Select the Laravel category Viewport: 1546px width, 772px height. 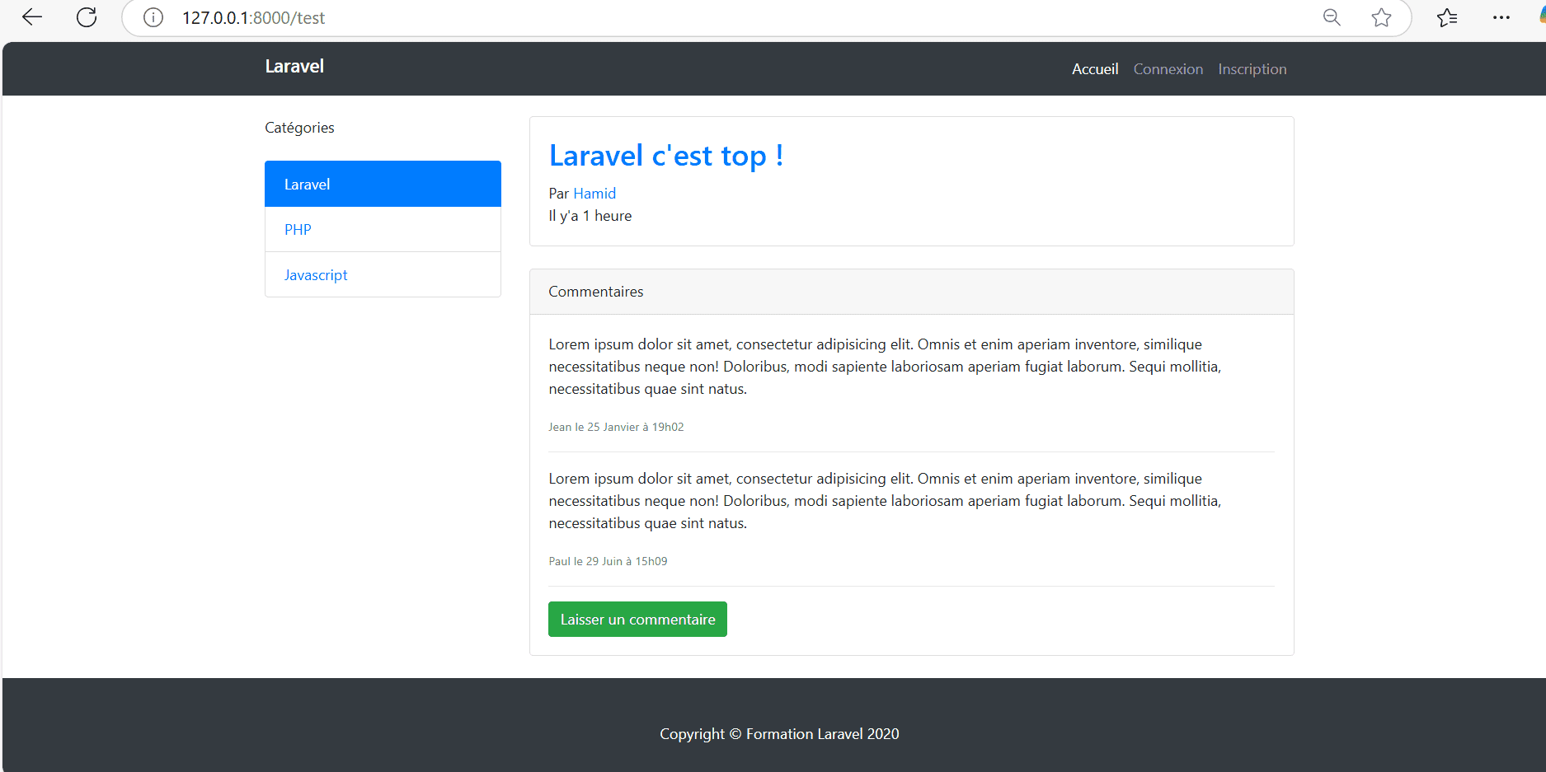click(383, 184)
